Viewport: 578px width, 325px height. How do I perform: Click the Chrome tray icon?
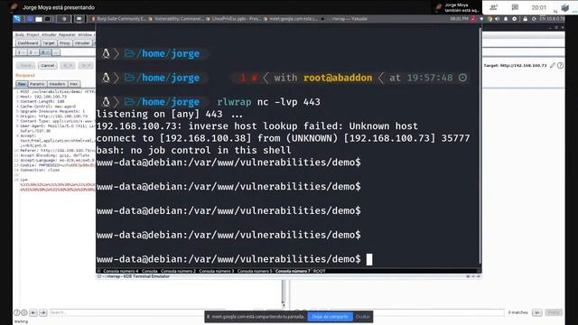489,19
